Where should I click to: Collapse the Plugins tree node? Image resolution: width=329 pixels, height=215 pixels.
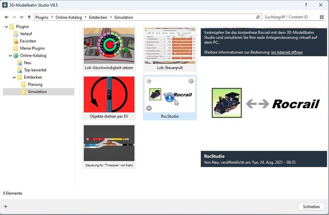pos(6,27)
